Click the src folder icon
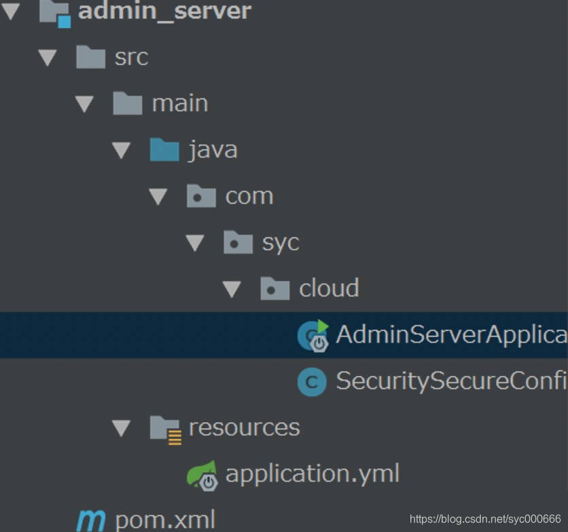Viewport: 568px width, 532px height. tap(91, 57)
